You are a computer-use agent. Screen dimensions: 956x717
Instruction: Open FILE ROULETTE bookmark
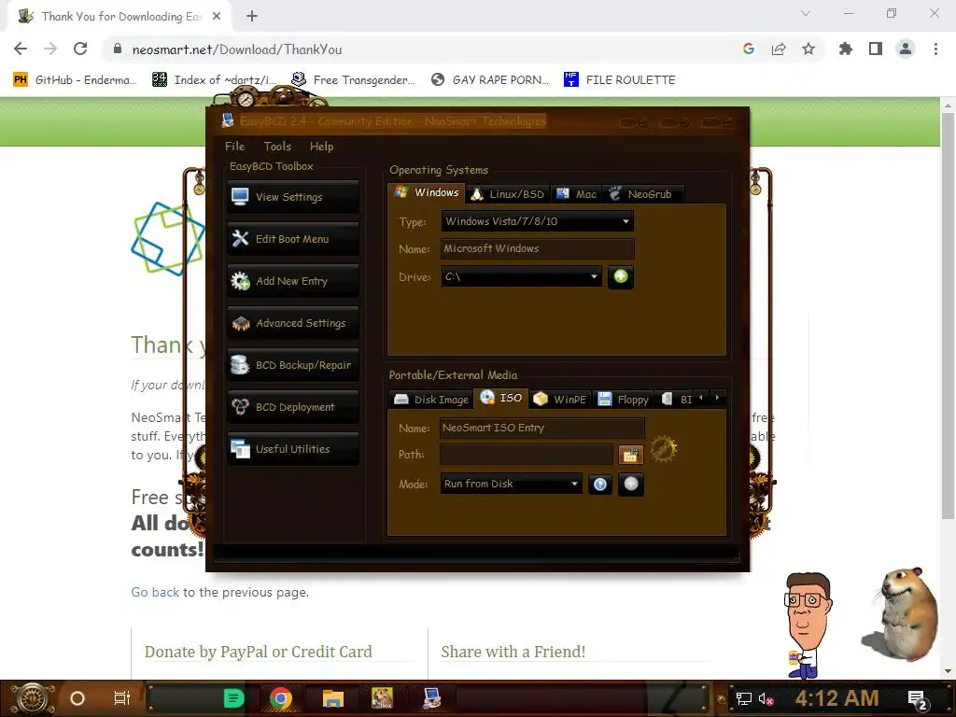[x=620, y=80]
